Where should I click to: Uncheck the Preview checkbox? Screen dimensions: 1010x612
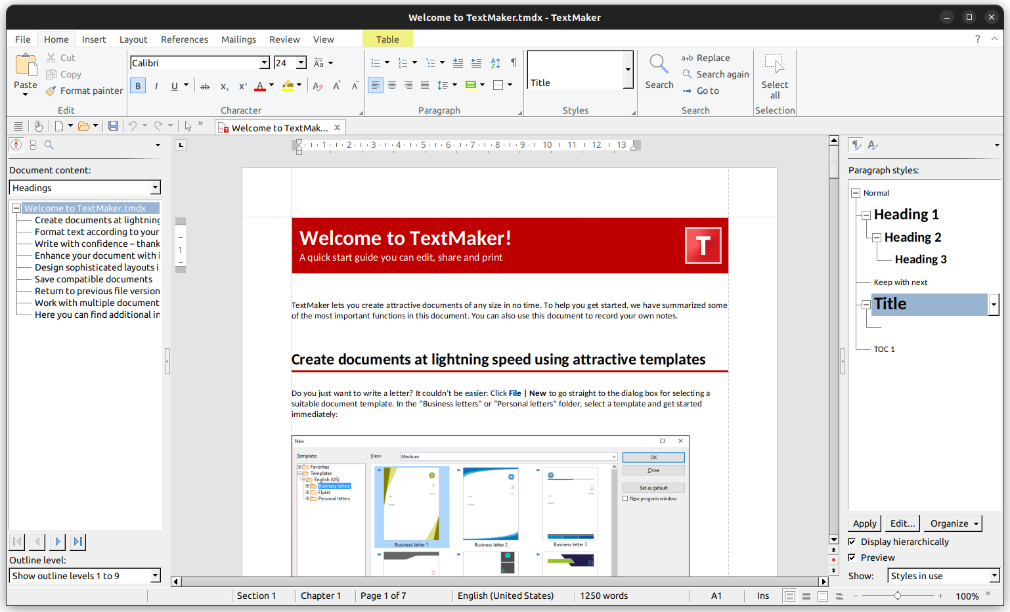(852, 557)
